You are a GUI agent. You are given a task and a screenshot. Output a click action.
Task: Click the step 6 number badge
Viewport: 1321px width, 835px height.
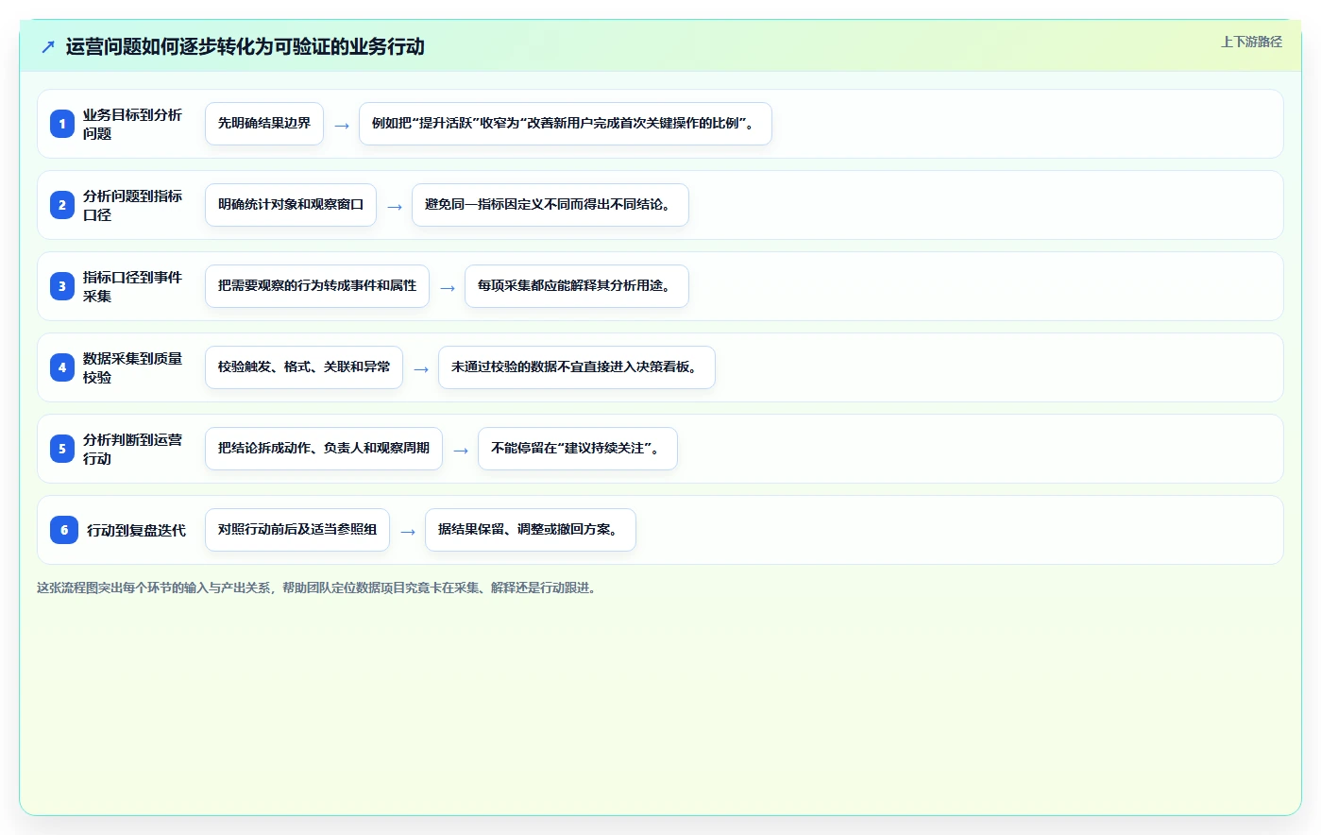[x=64, y=530]
